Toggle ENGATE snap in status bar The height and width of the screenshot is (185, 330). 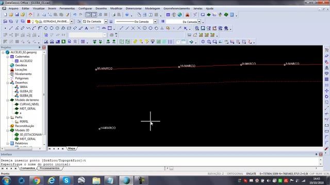pyautogui.click(x=251, y=174)
